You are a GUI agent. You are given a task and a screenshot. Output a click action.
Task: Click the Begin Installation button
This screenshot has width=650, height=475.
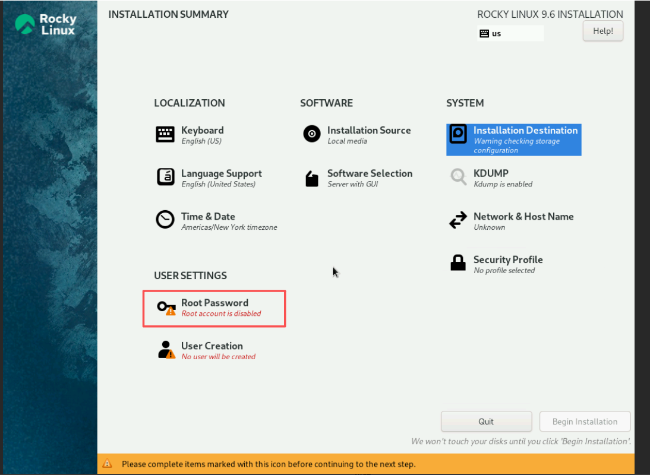pyautogui.click(x=585, y=422)
